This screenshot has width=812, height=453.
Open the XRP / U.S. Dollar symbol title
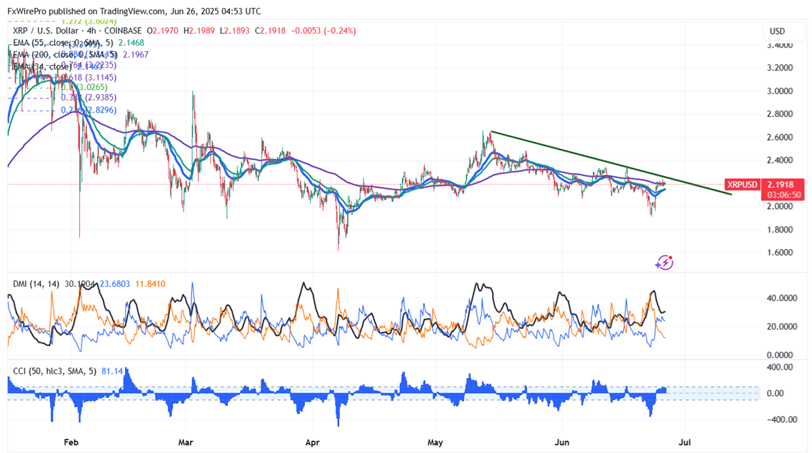click(x=56, y=31)
